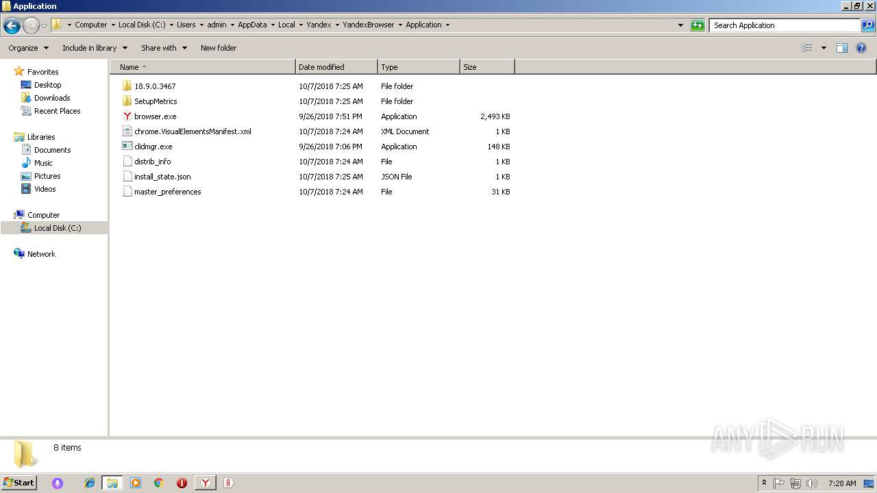Sort files by the Name column header
This screenshot has width=877, height=493.
(x=203, y=67)
